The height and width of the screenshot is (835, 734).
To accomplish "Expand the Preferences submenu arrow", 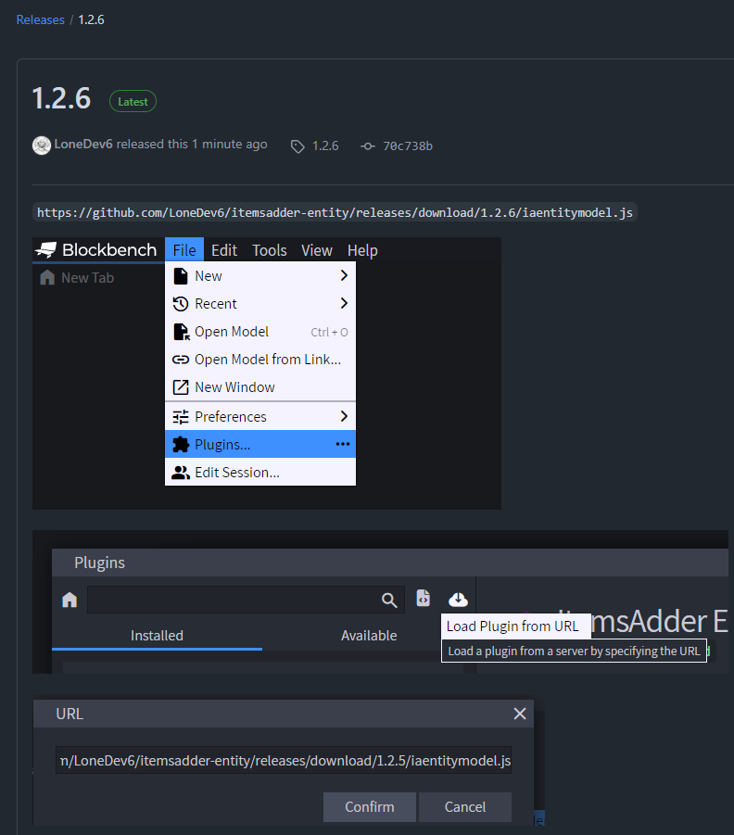I will [344, 417].
